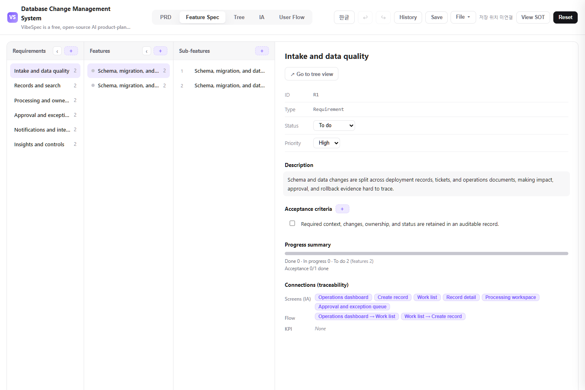Click the 'Acceptance 0/1 done' text

[307, 269]
